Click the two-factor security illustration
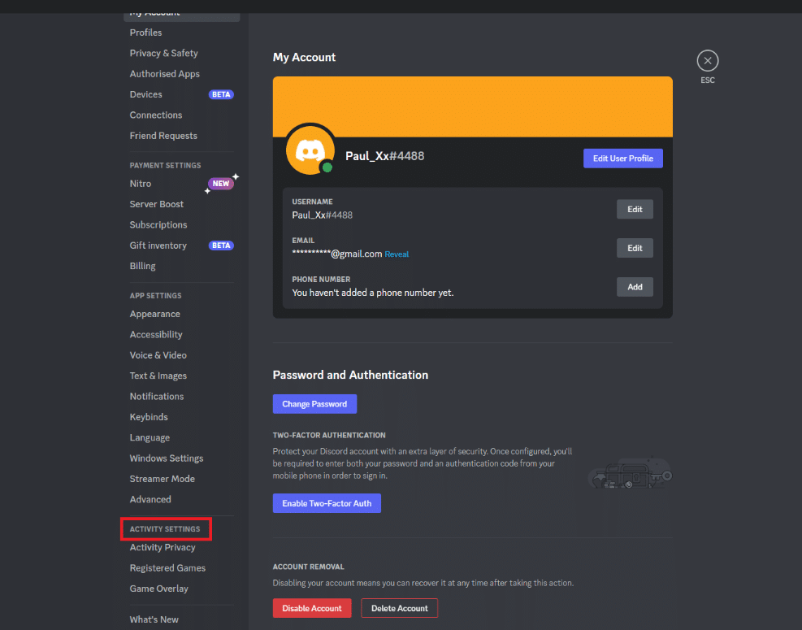 coord(630,472)
